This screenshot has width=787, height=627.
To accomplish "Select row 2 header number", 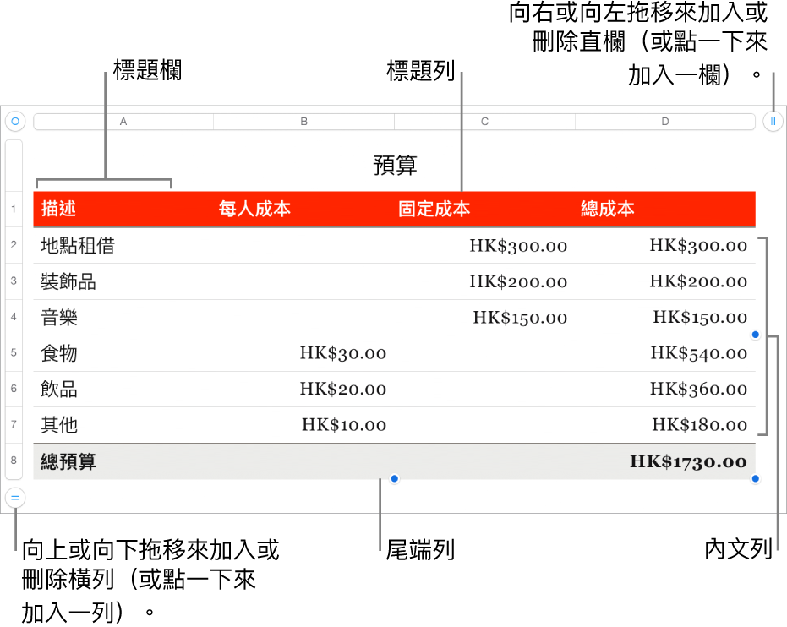I will (x=14, y=245).
